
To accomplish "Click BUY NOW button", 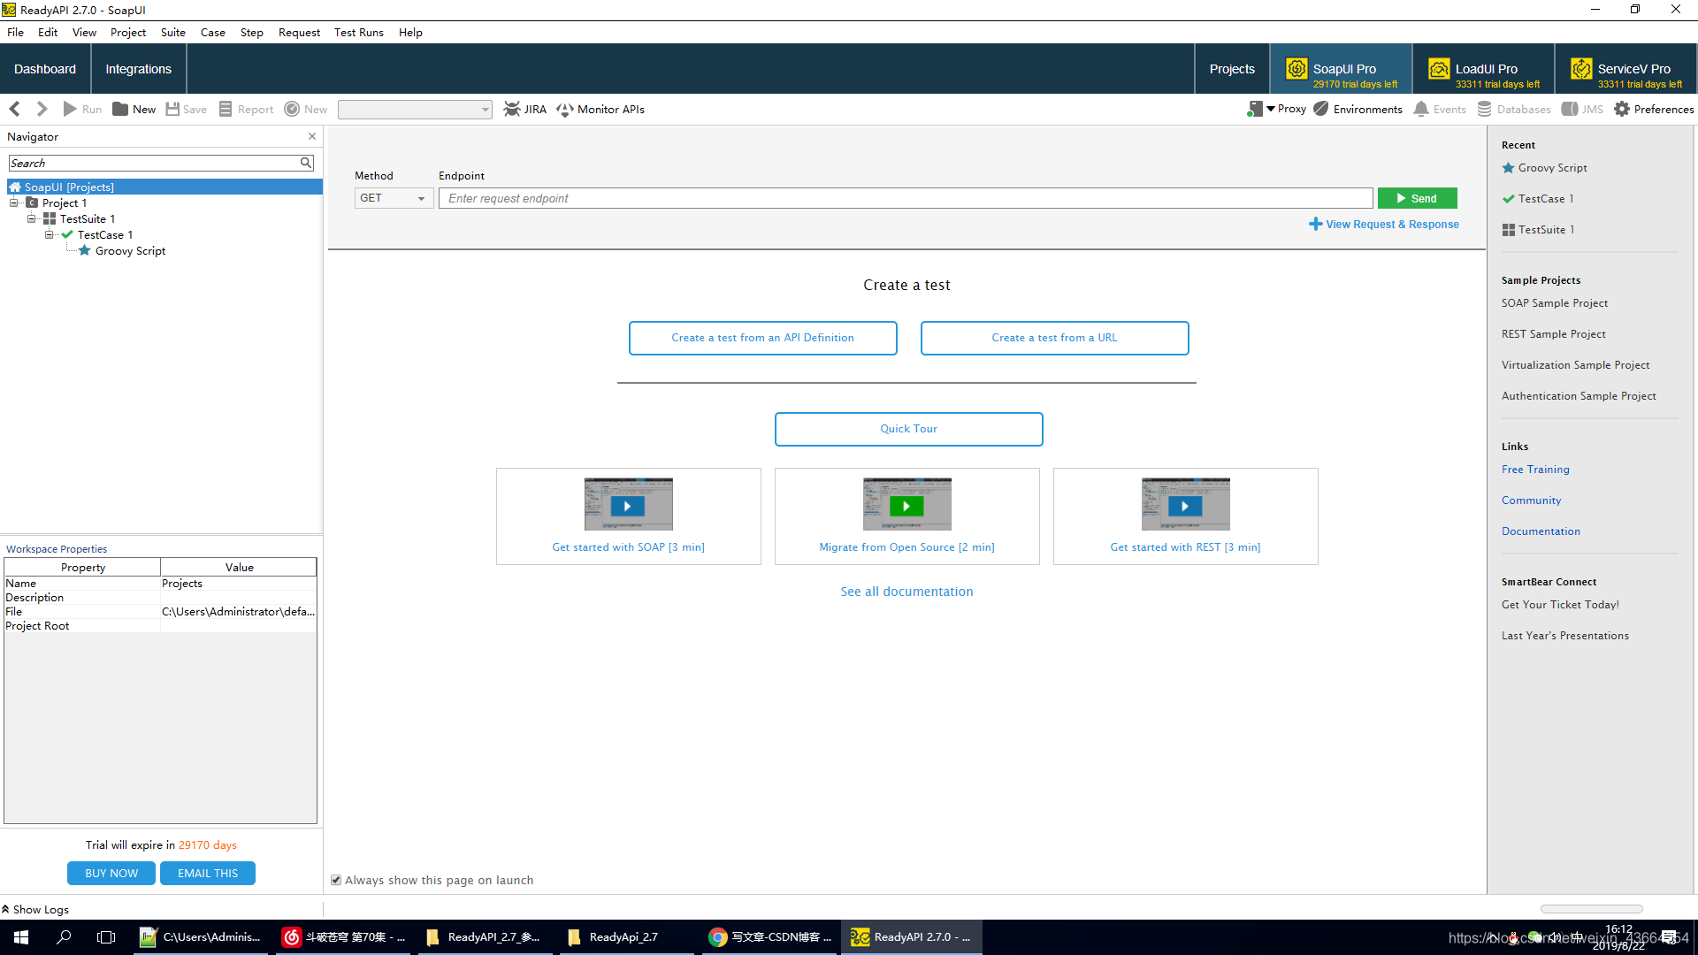I will tap(111, 873).
